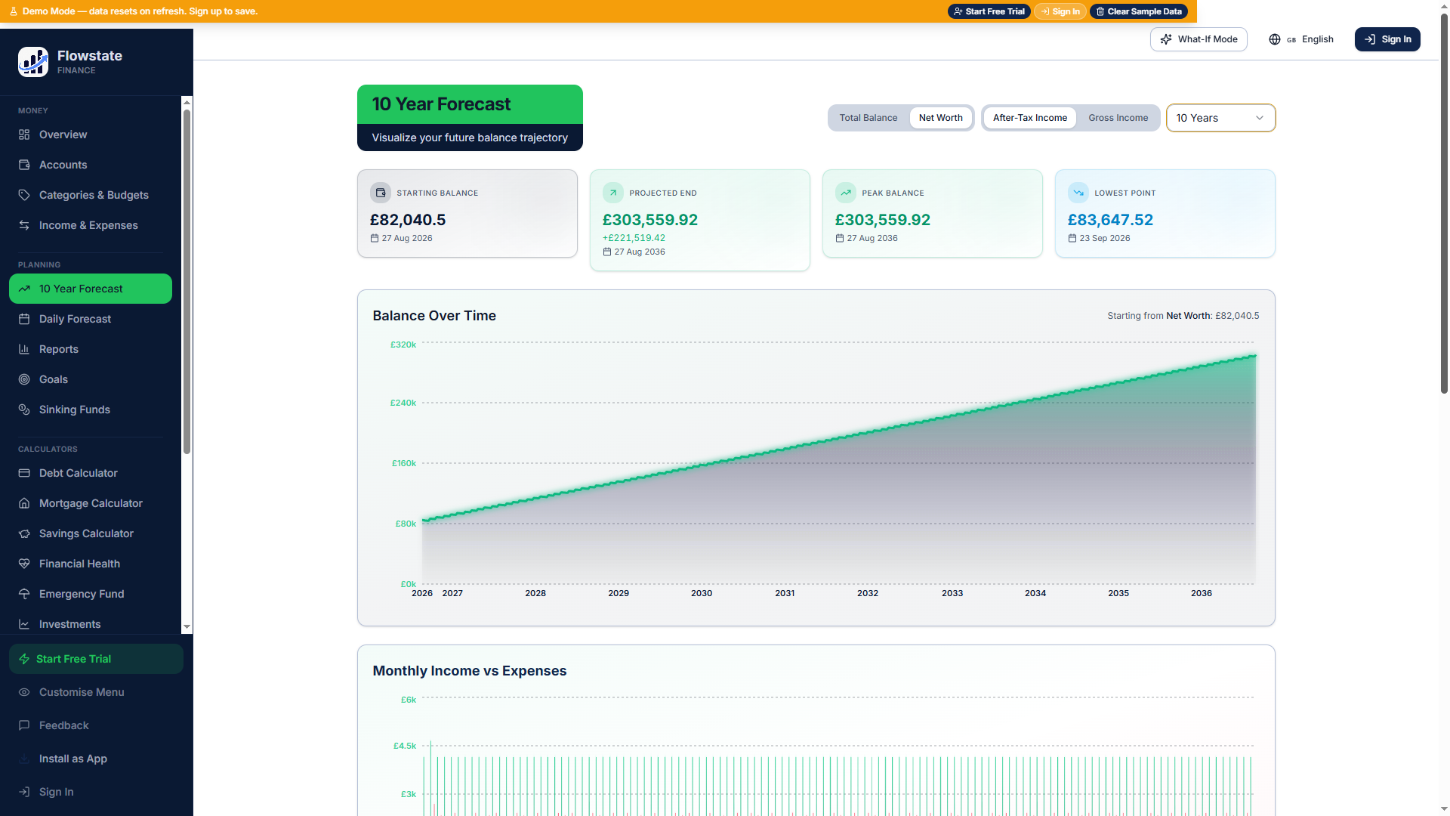This screenshot has height=816, width=1450.
Task: Click the Debt Calculator card icon
Action: (24, 473)
